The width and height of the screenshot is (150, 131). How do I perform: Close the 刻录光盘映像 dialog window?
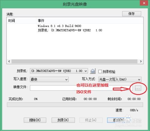[144, 3]
